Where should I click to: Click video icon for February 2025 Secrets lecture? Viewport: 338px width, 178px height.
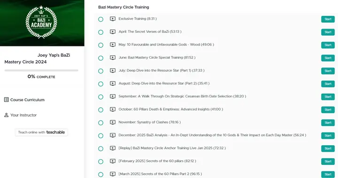(x=113, y=161)
